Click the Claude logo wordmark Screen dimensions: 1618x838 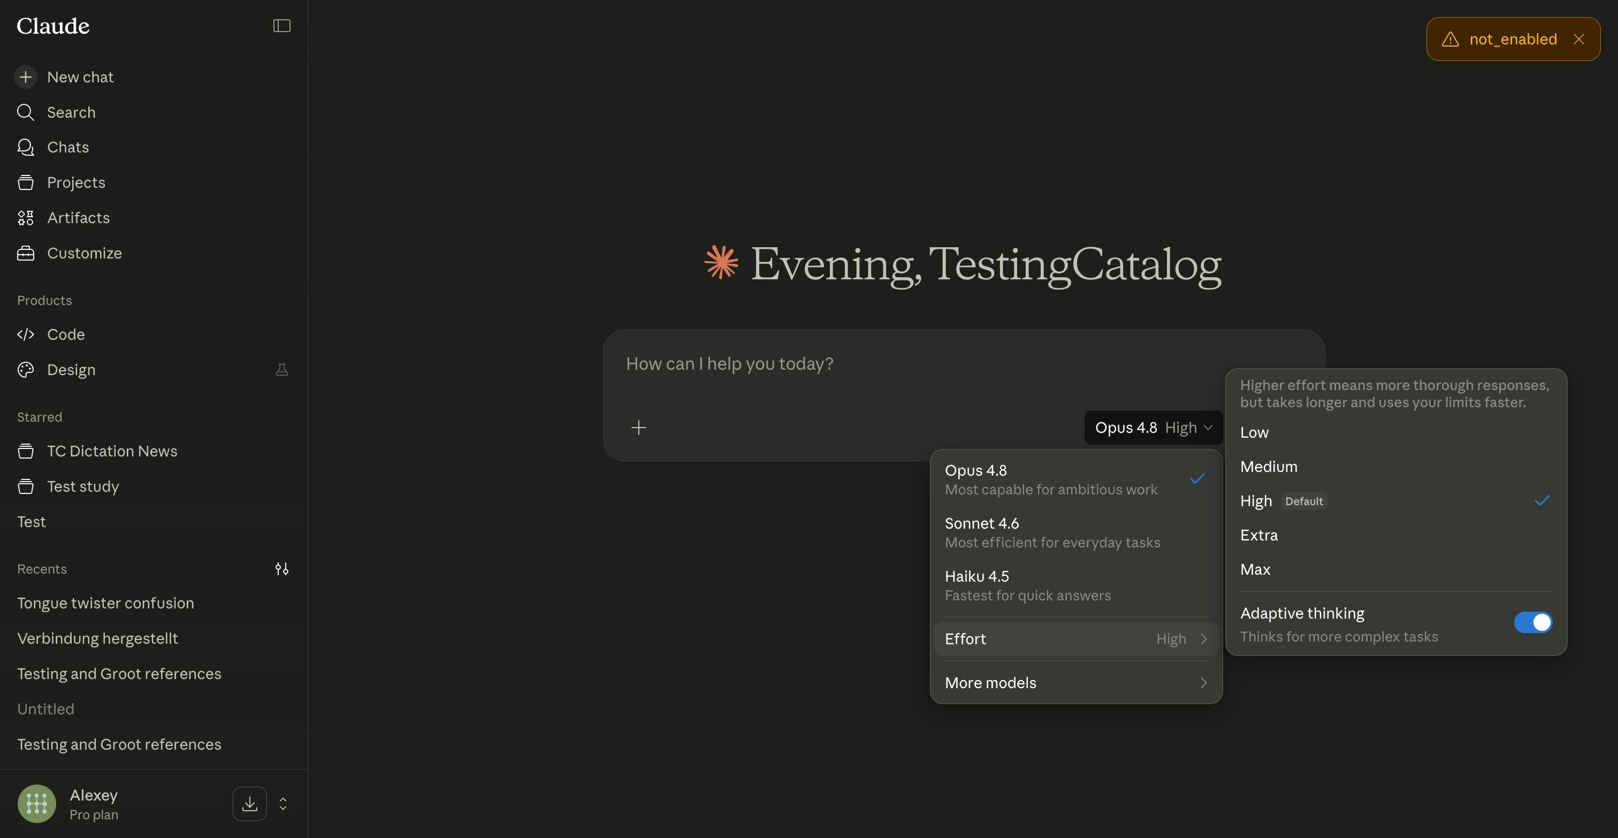53,26
